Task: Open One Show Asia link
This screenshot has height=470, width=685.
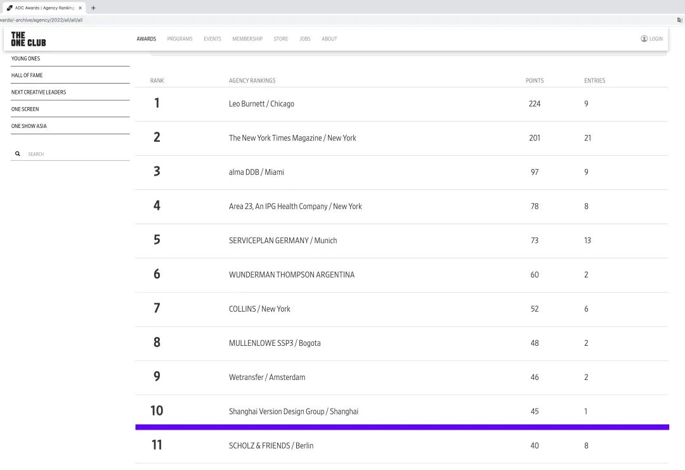Action: 29,126
